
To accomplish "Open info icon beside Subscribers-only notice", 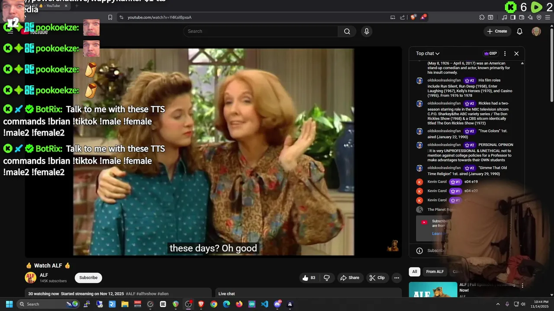I will (x=419, y=251).
